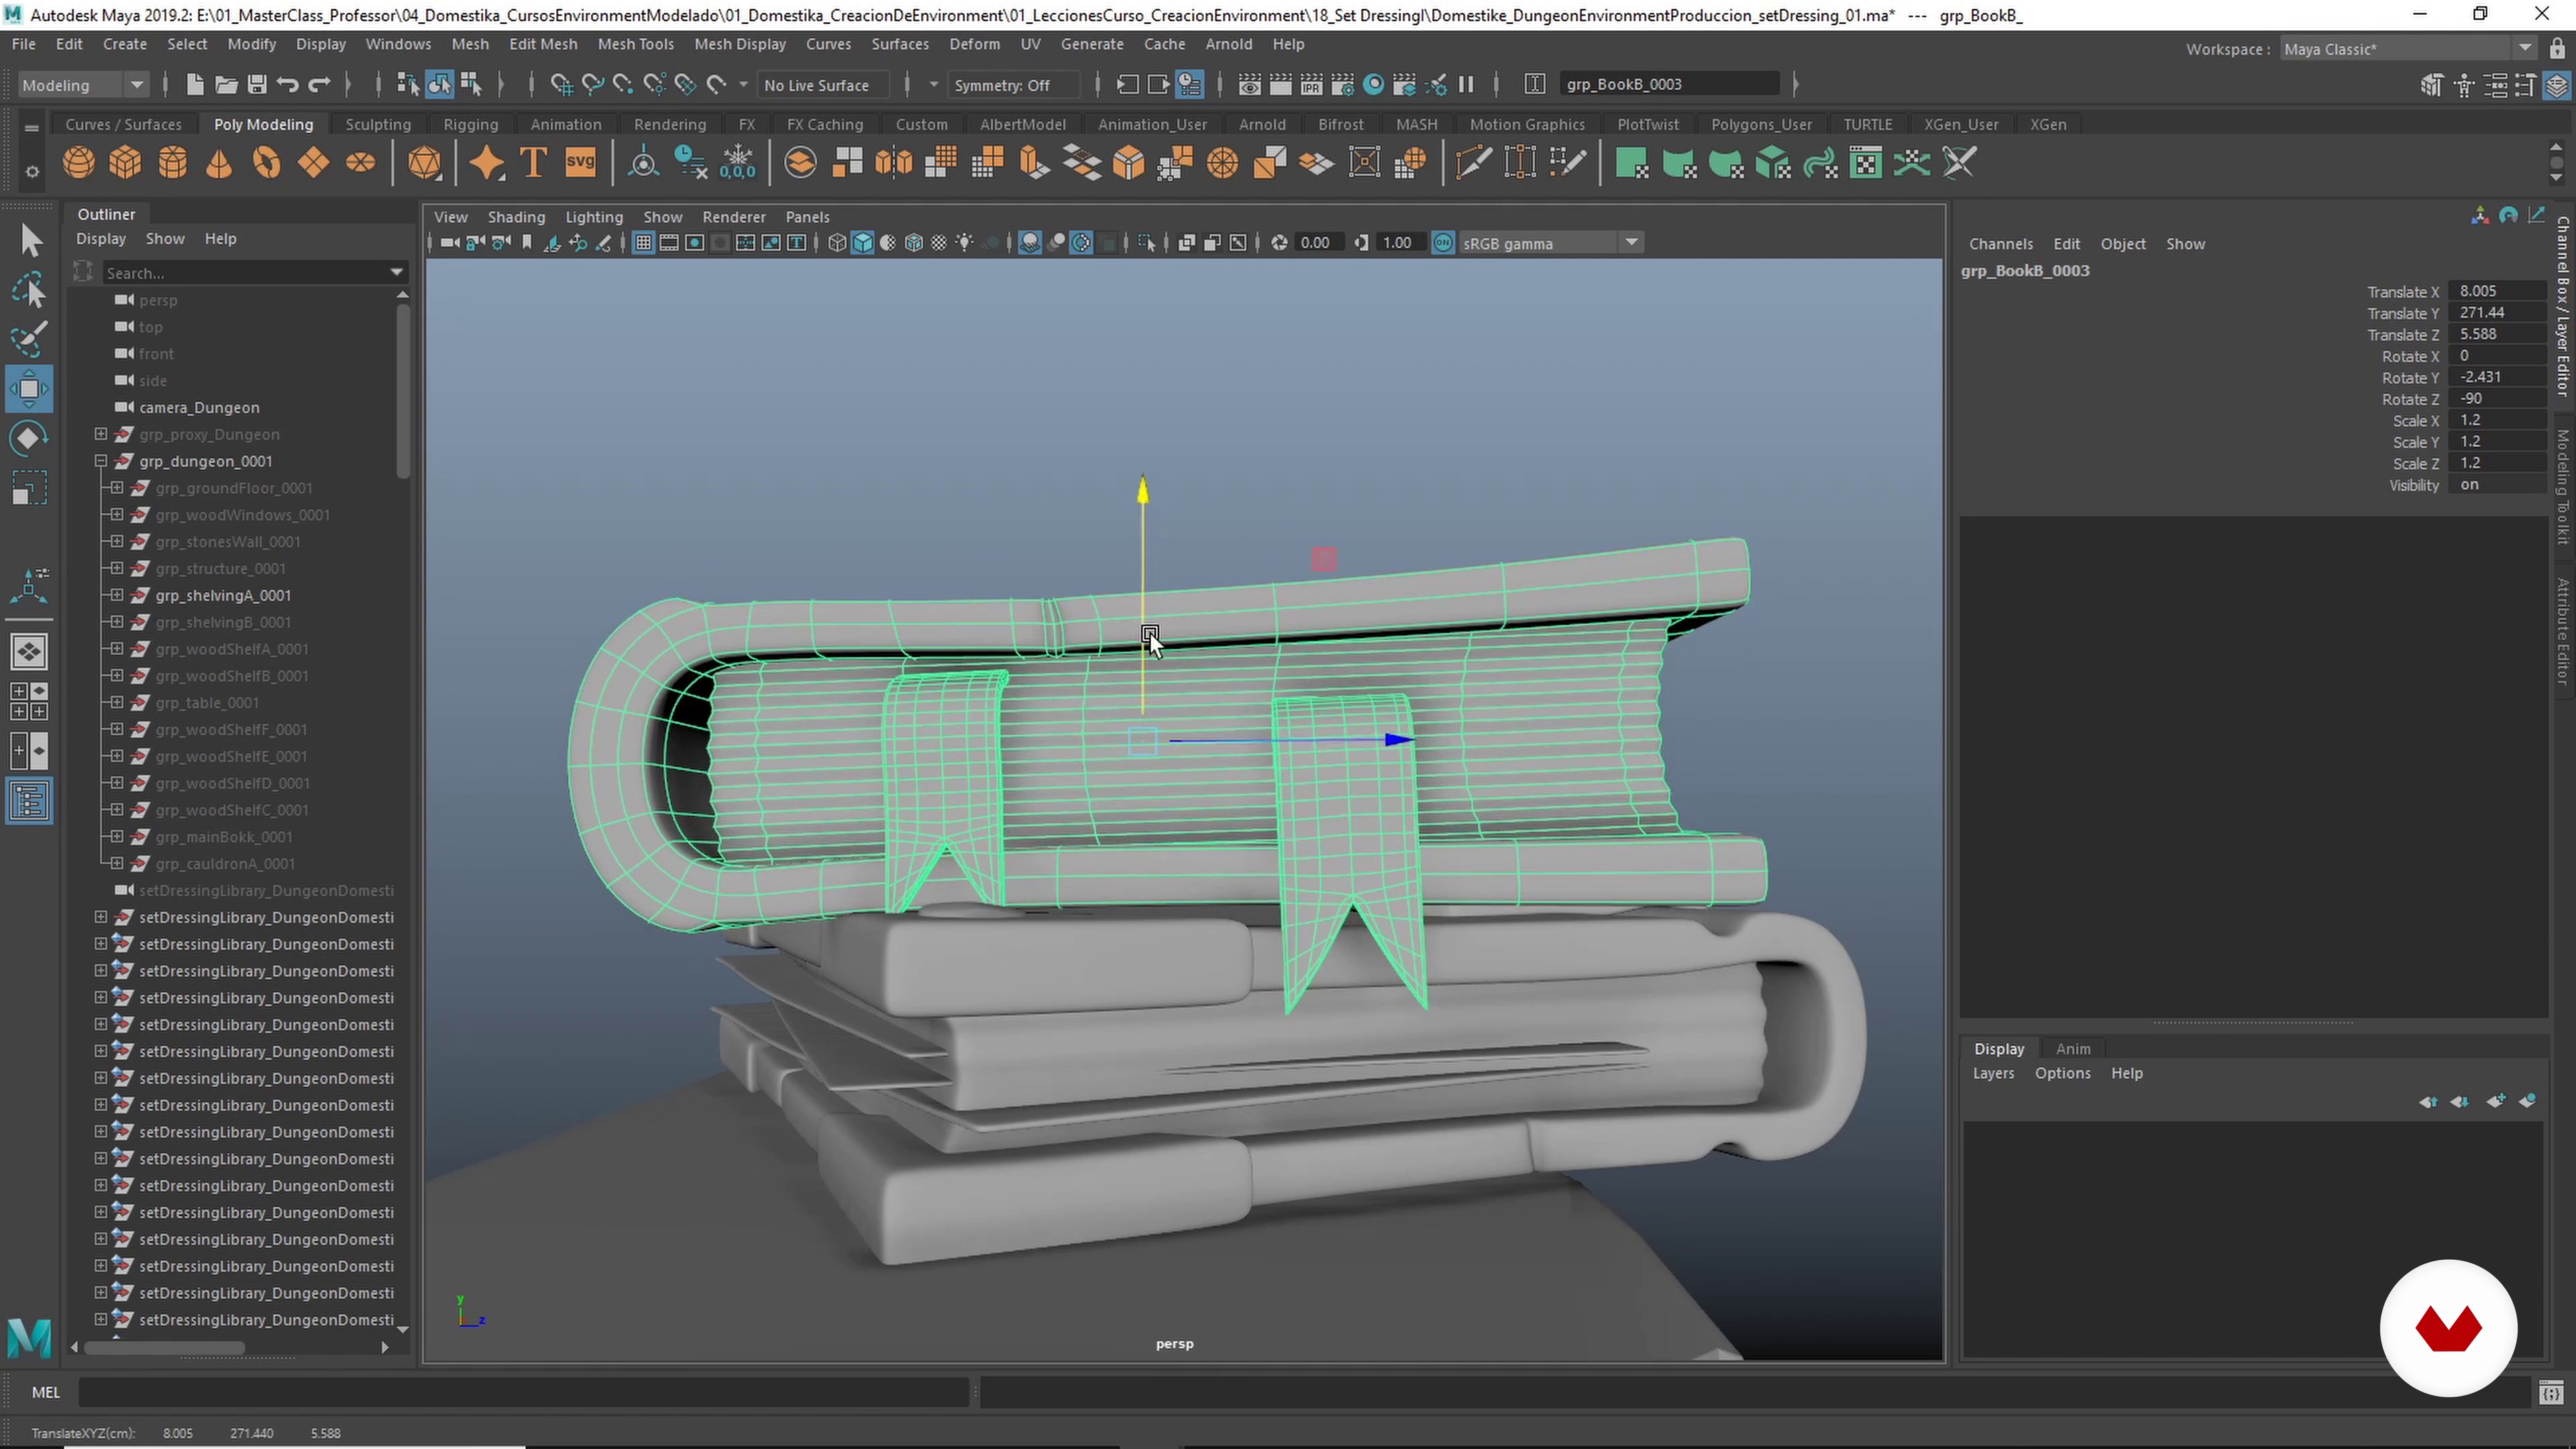
Task: Expand grp_table_0001 node
Action: (x=117, y=702)
